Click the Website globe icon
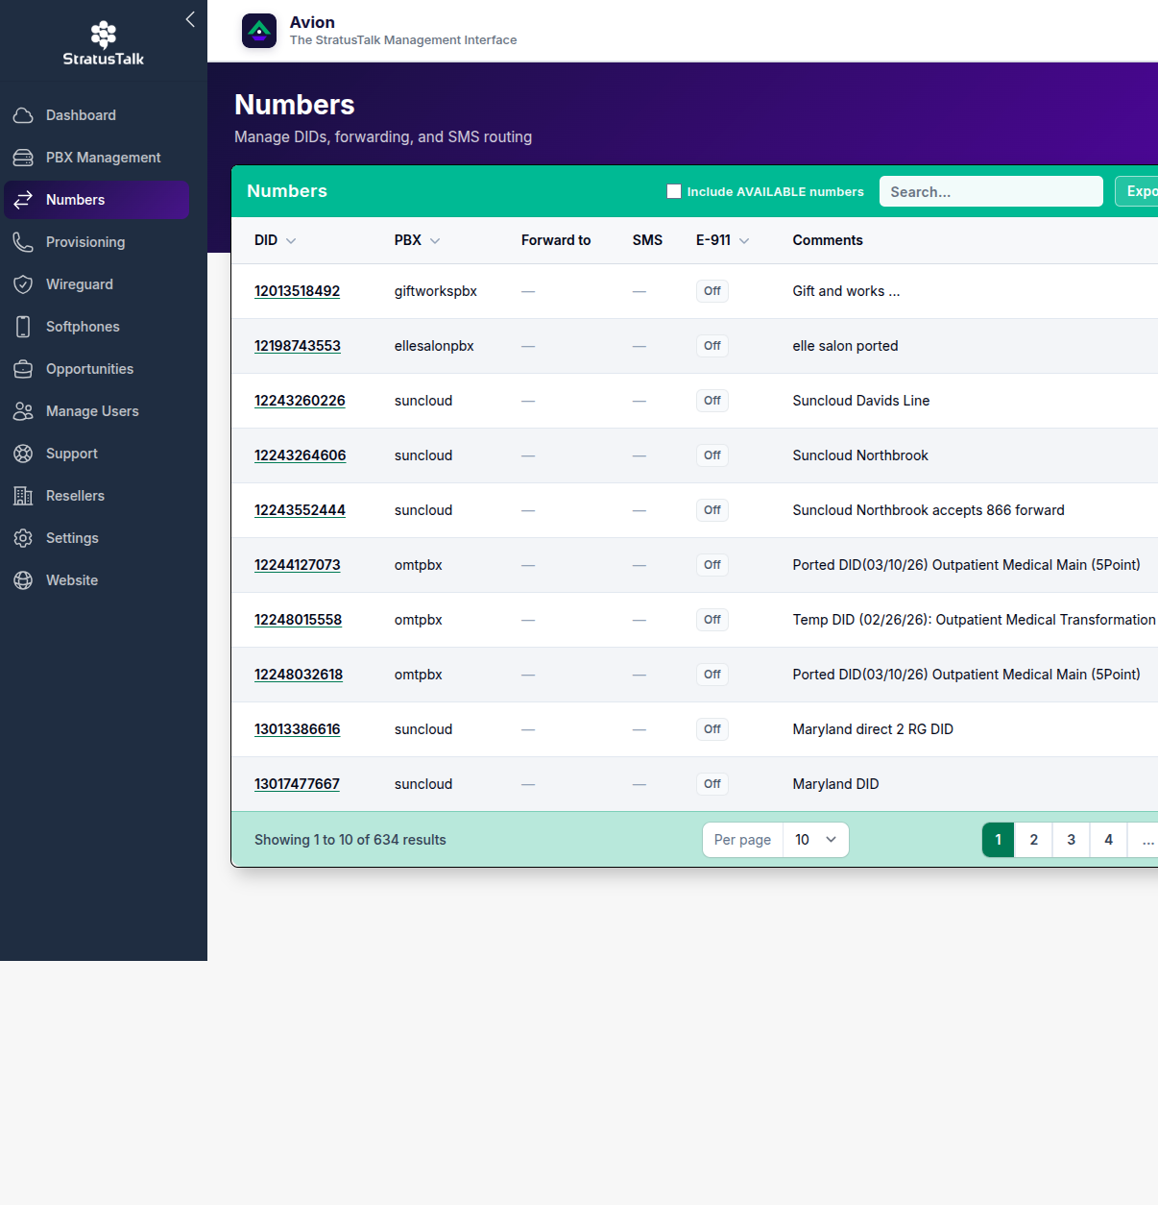The height and width of the screenshot is (1205, 1158). point(23,580)
